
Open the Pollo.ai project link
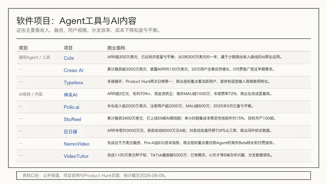pyautogui.click(x=72, y=107)
